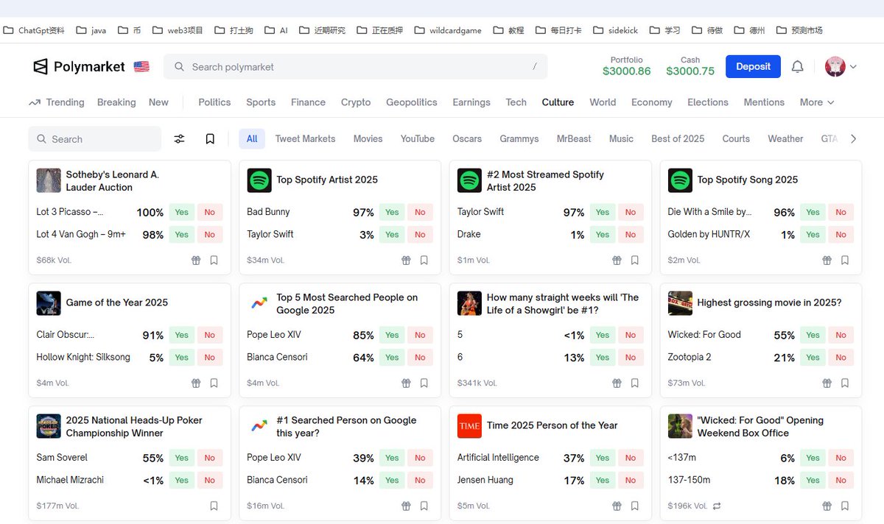Bookmark #2 Most Streamed Spotify Artist card
The width and height of the screenshot is (884, 524).
pos(635,261)
